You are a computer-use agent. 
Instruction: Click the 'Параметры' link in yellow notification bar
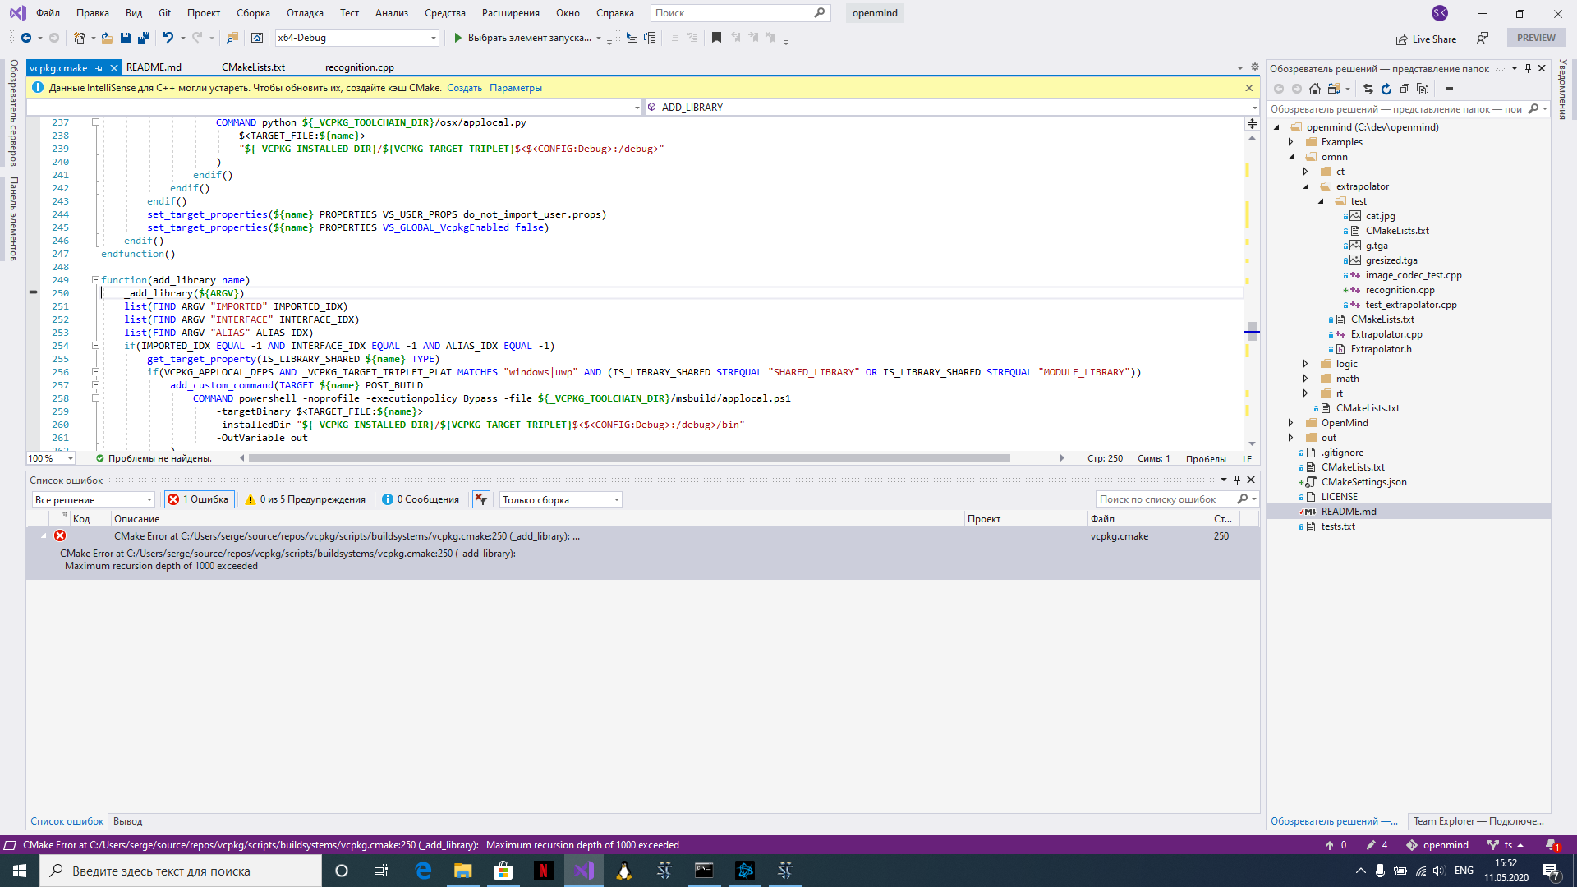click(x=515, y=87)
